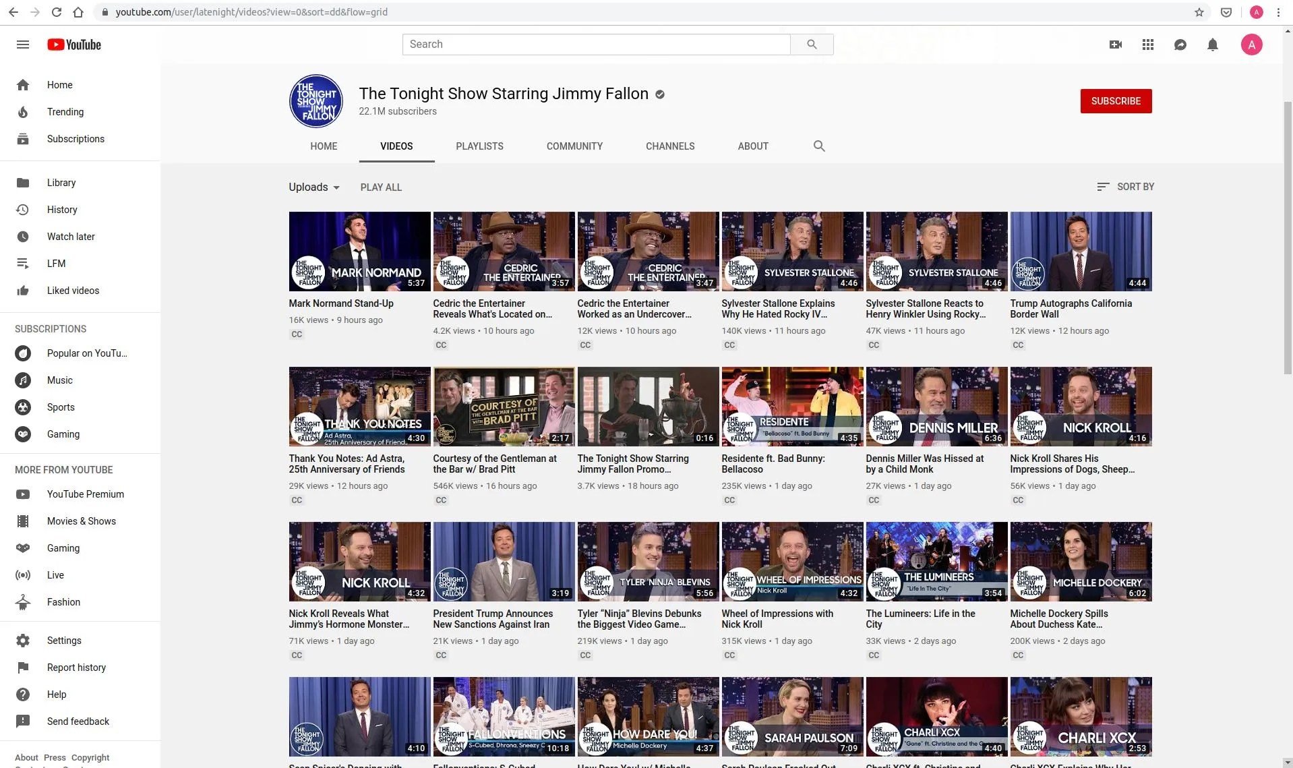
Task: Click the Trending flame icon
Action: point(23,112)
